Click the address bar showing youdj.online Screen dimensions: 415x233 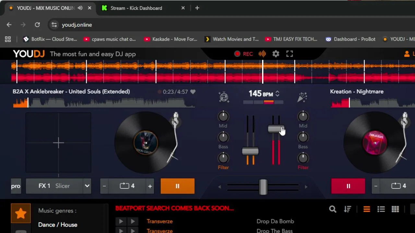coord(231,25)
